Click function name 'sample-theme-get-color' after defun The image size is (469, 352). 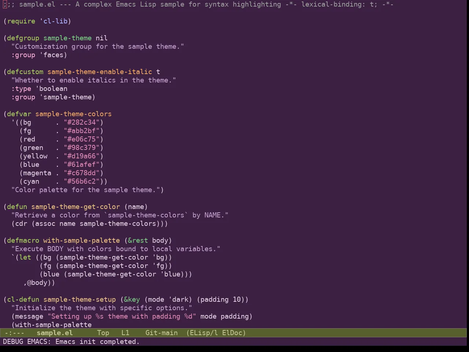click(75, 207)
